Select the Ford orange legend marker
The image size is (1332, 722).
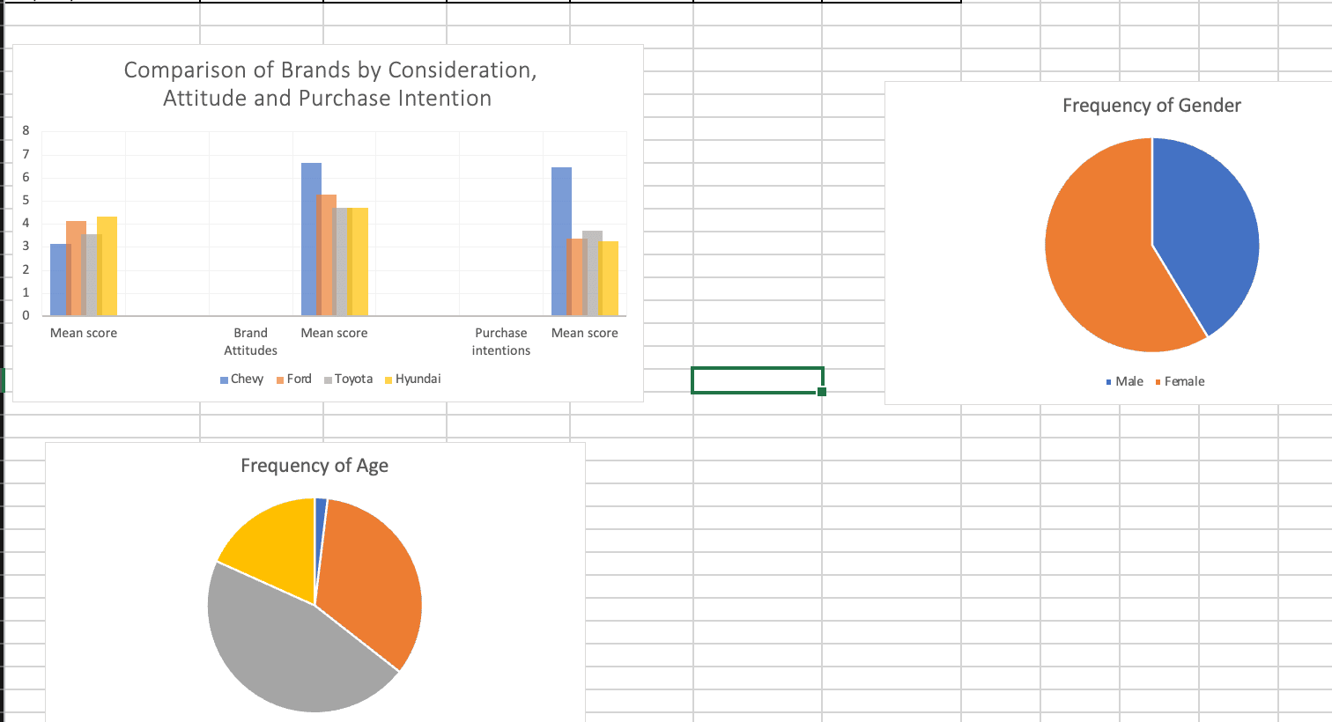[x=279, y=378]
